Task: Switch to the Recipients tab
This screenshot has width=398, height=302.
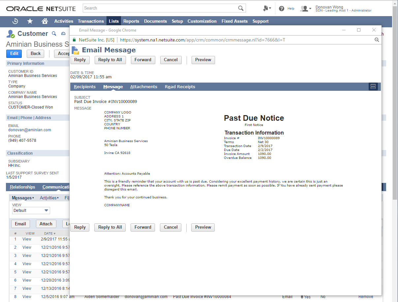Action: pos(85,87)
